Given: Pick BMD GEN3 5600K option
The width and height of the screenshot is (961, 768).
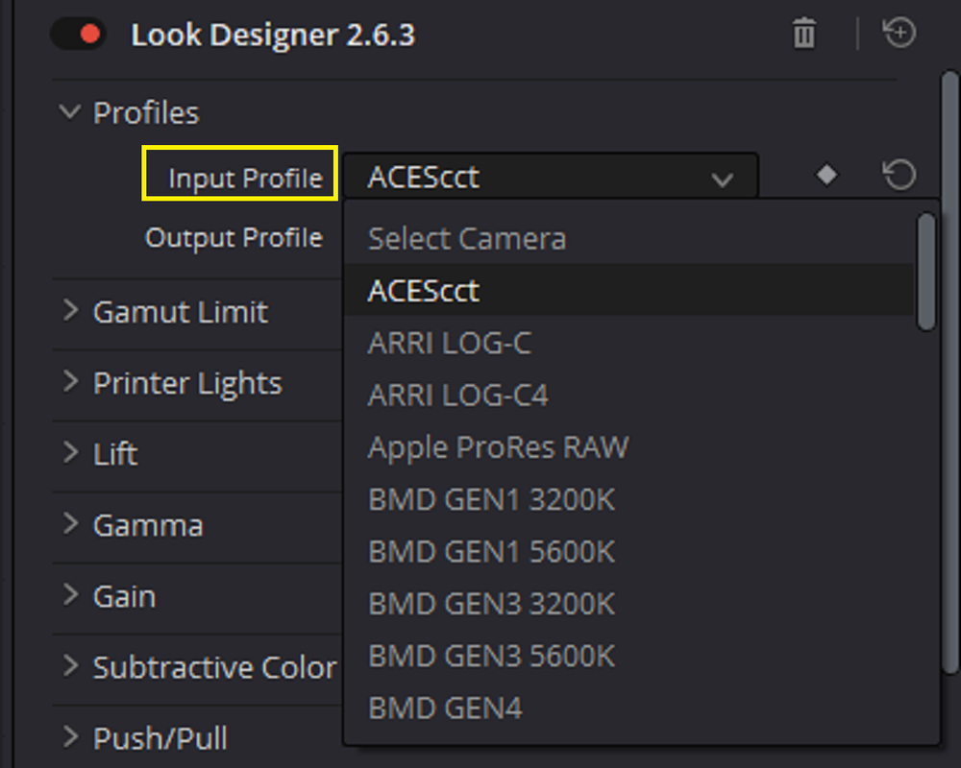Looking at the screenshot, I should point(628,656).
